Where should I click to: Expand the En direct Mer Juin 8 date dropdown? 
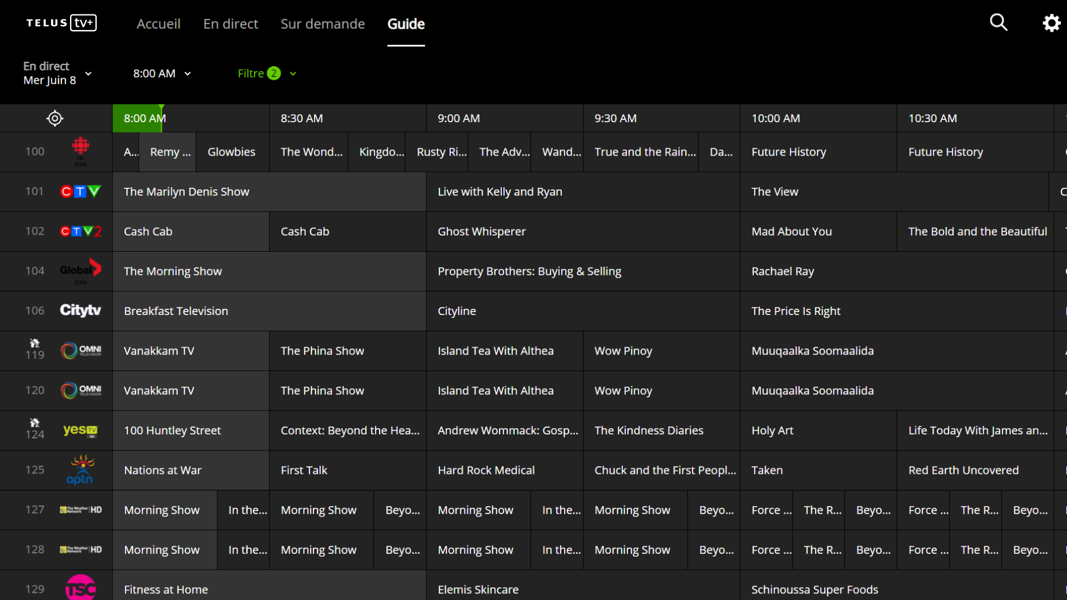point(57,73)
